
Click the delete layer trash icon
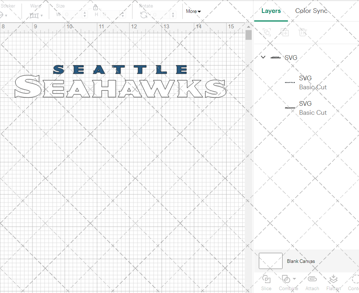tap(303, 33)
